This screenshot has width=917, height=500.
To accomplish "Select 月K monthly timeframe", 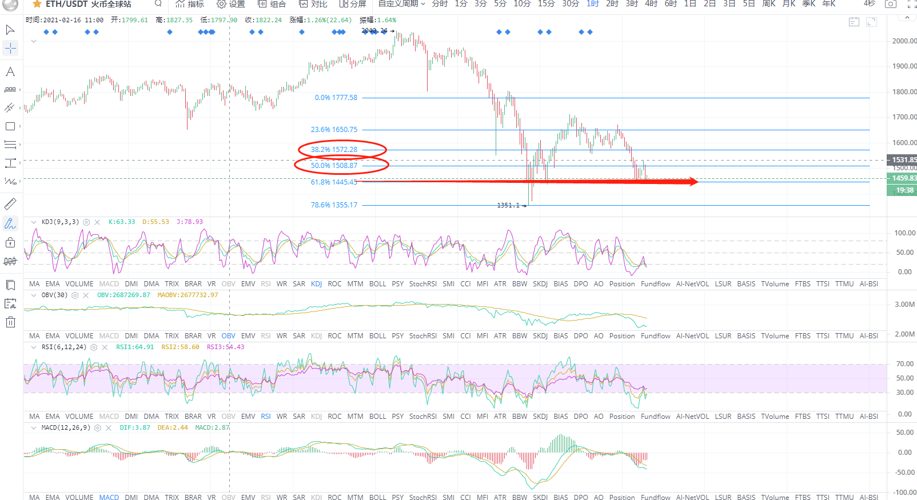I will 789,4.
